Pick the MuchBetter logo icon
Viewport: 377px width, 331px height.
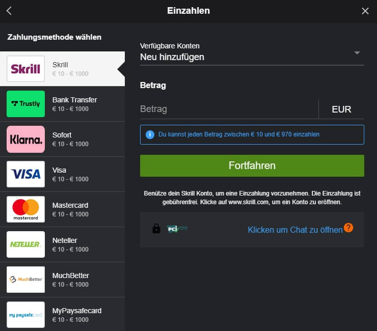(x=25, y=280)
